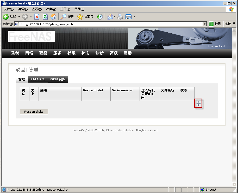Click the 链接 links toolbar label

pyautogui.click(x=228, y=24)
